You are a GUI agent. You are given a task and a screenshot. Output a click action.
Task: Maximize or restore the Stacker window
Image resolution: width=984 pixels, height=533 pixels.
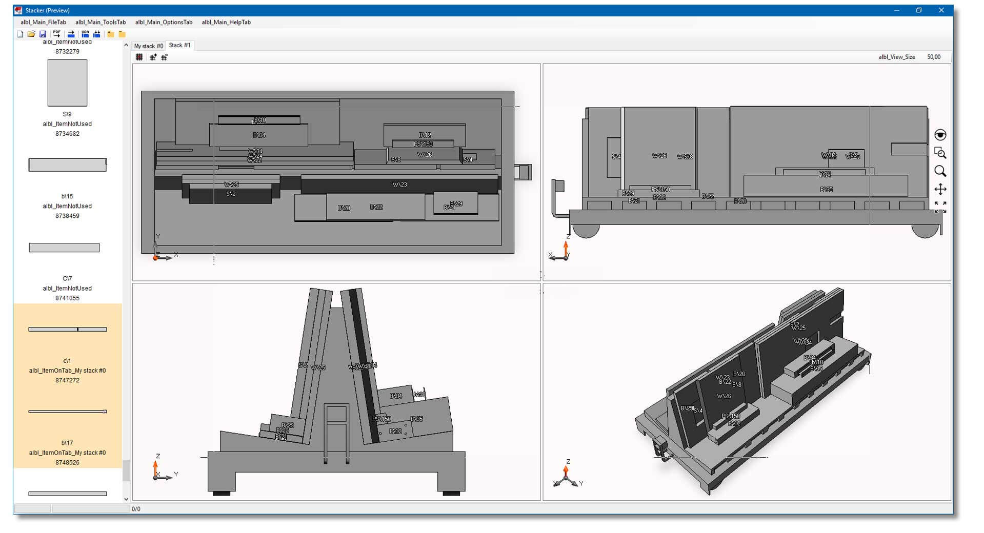click(x=919, y=10)
